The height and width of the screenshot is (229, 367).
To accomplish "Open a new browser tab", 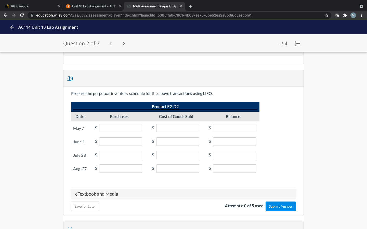I will coord(191,6).
